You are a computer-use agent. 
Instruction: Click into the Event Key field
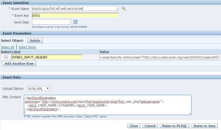pos(75,15)
